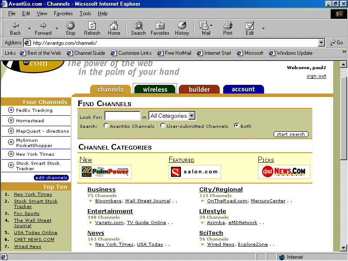348x261 pixels.
Task: Open Fox Sports in Top Ten
Action: click(27, 213)
